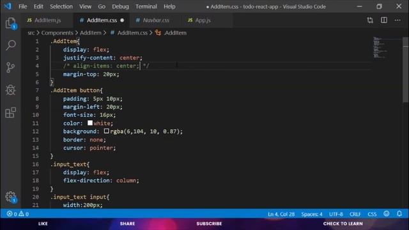
Task: Open the View menu
Action: click(x=85, y=6)
